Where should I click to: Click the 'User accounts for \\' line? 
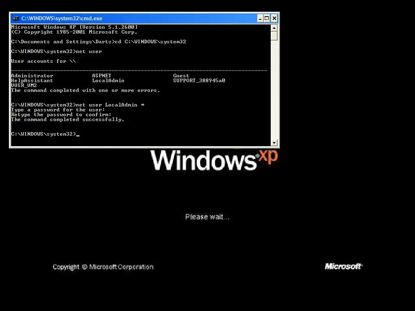tap(43, 61)
